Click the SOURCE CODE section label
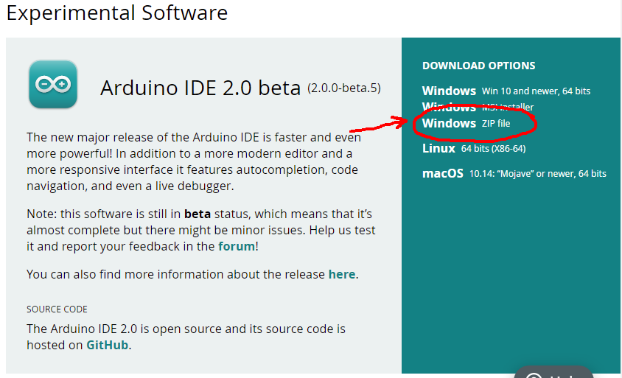 click(57, 309)
